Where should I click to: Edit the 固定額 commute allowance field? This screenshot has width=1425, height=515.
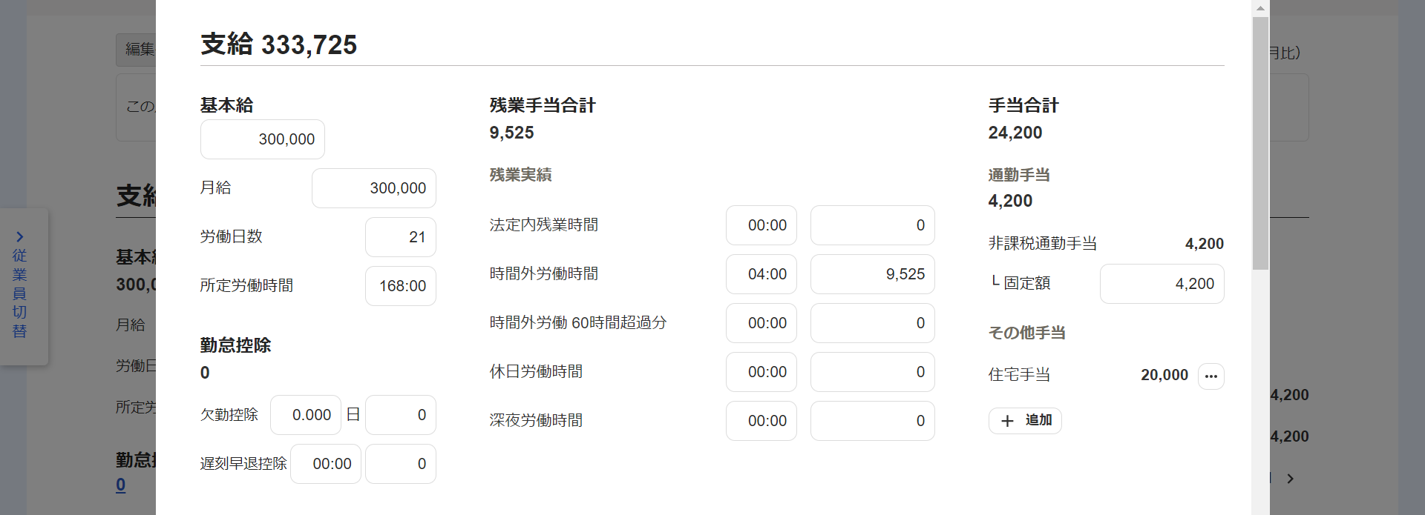[x=1162, y=284]
